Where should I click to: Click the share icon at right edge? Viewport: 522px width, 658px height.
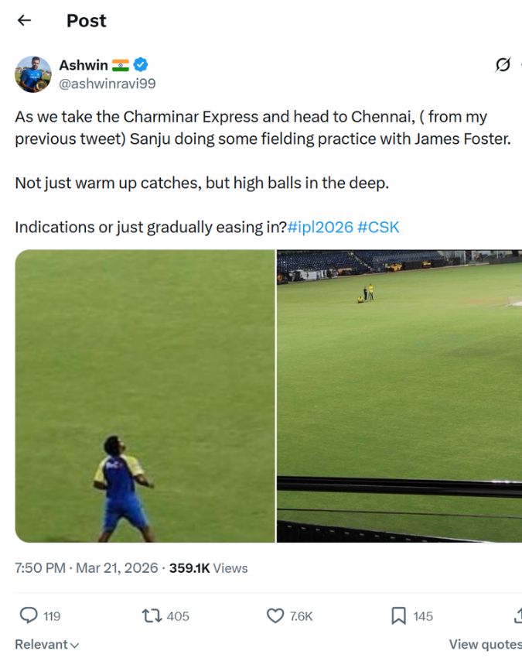(517, 615)
